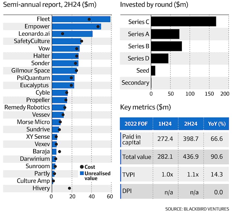Select the 'Morse Micro' label

33,122
